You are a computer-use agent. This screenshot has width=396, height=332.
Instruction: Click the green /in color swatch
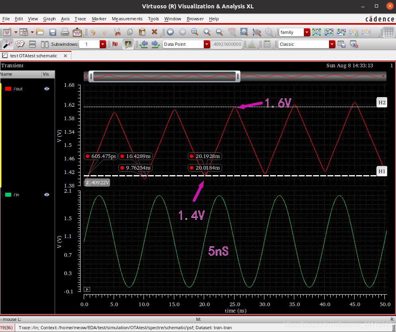[8, 195]
